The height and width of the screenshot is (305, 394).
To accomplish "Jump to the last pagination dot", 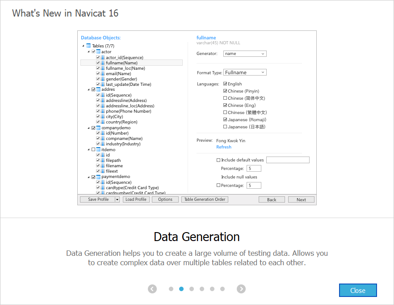I will [x=222, y=289].
